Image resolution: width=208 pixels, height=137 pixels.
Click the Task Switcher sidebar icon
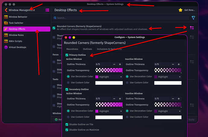tap(6, 23)
